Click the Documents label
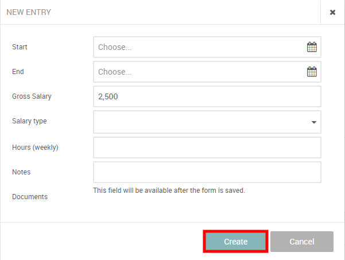The width and height of the screenshot is (345, 260). pyautogui.click(x=30, y=197)
